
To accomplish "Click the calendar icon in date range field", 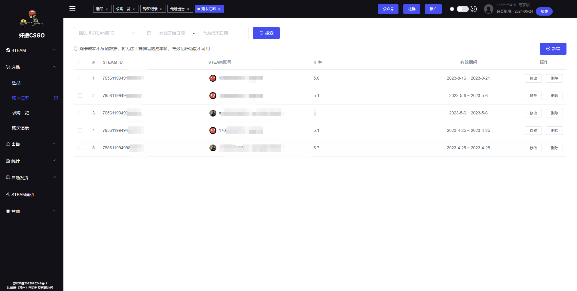I will coord(149,33).
